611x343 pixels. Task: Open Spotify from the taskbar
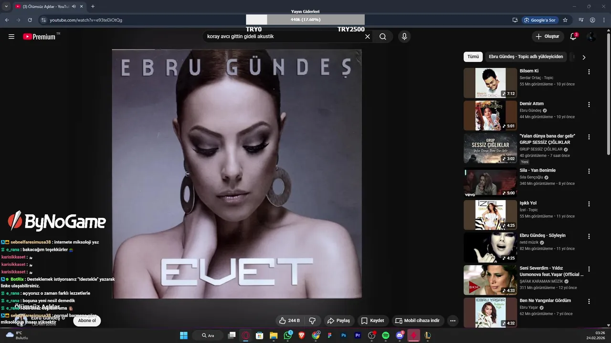click(x=386, y=335)
